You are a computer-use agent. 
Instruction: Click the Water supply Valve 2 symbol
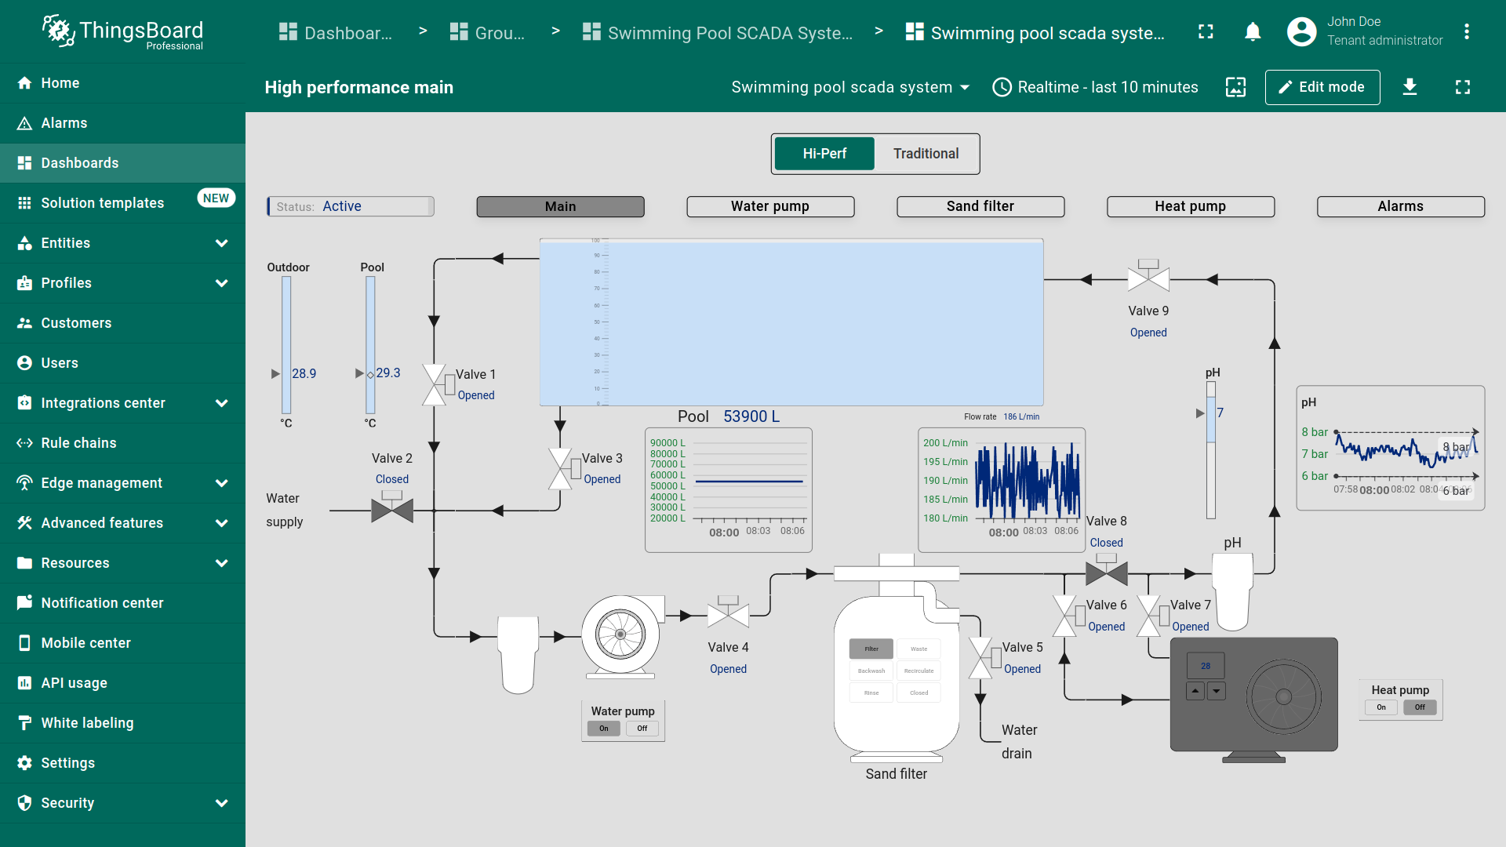click(x=392, y=509)
